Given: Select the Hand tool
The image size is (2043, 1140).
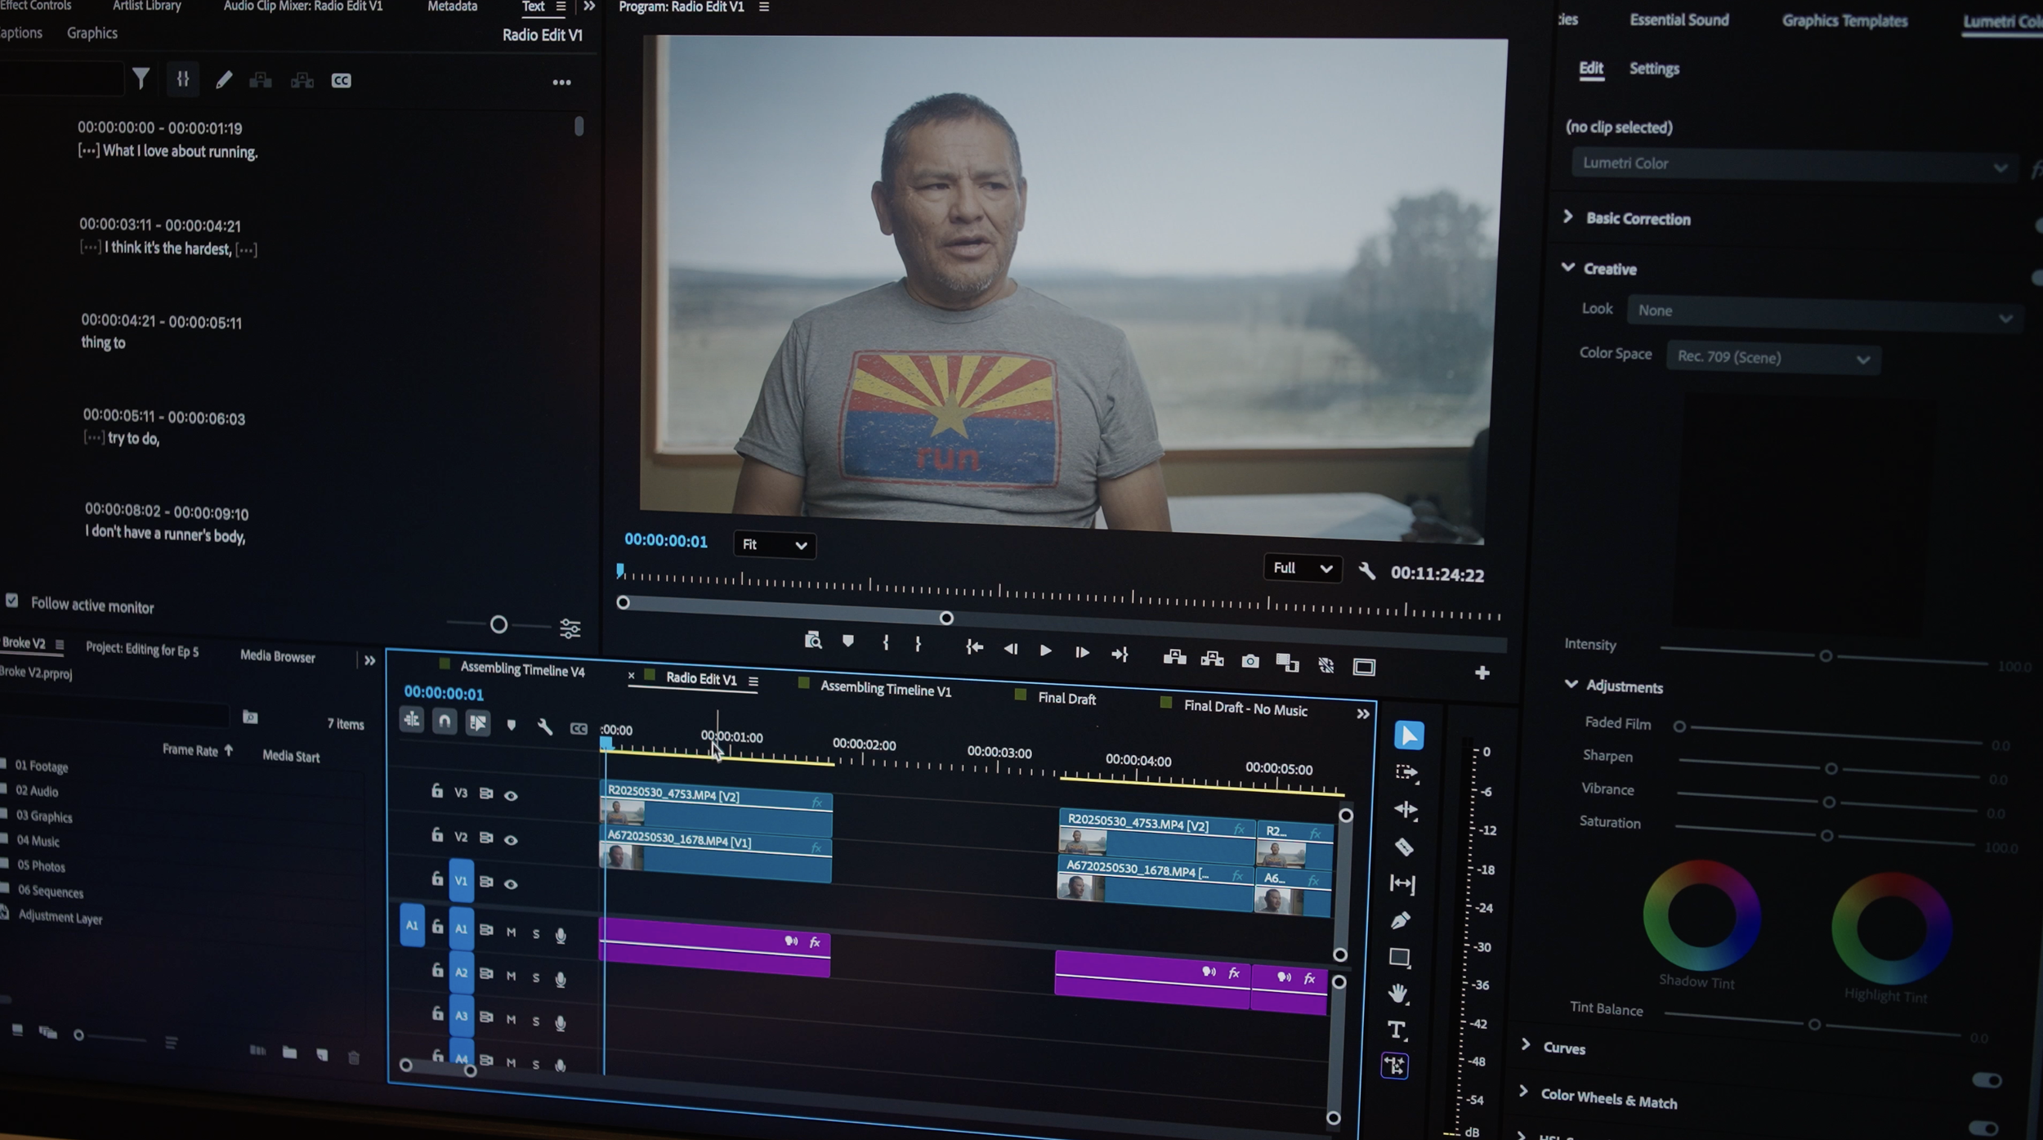Looking at the screenshot, I should coord(1397,993).
